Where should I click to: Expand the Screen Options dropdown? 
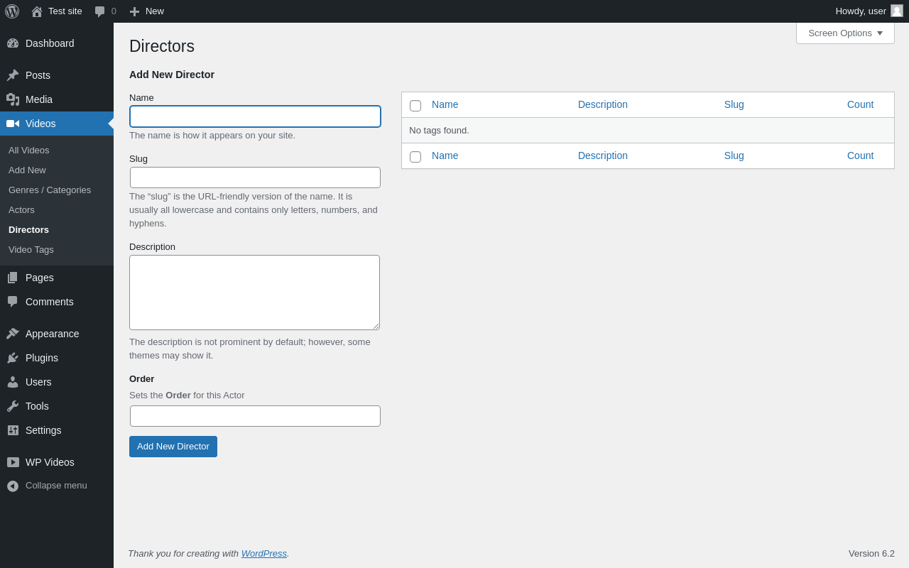(845, 33)
